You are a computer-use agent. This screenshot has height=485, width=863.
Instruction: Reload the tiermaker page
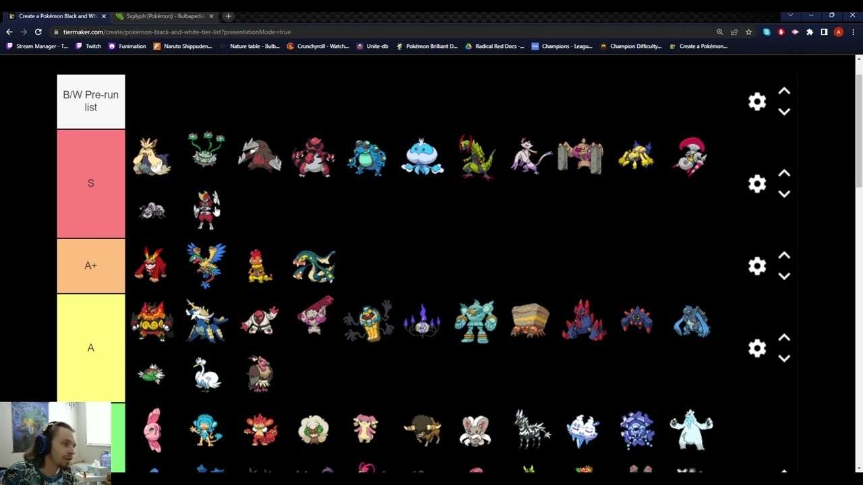pos(38,32)
